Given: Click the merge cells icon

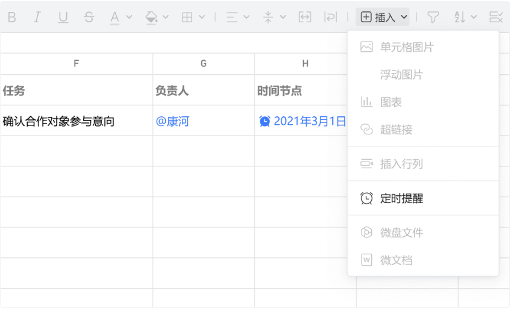Looking at the screenshot, I should click(305, 17).
